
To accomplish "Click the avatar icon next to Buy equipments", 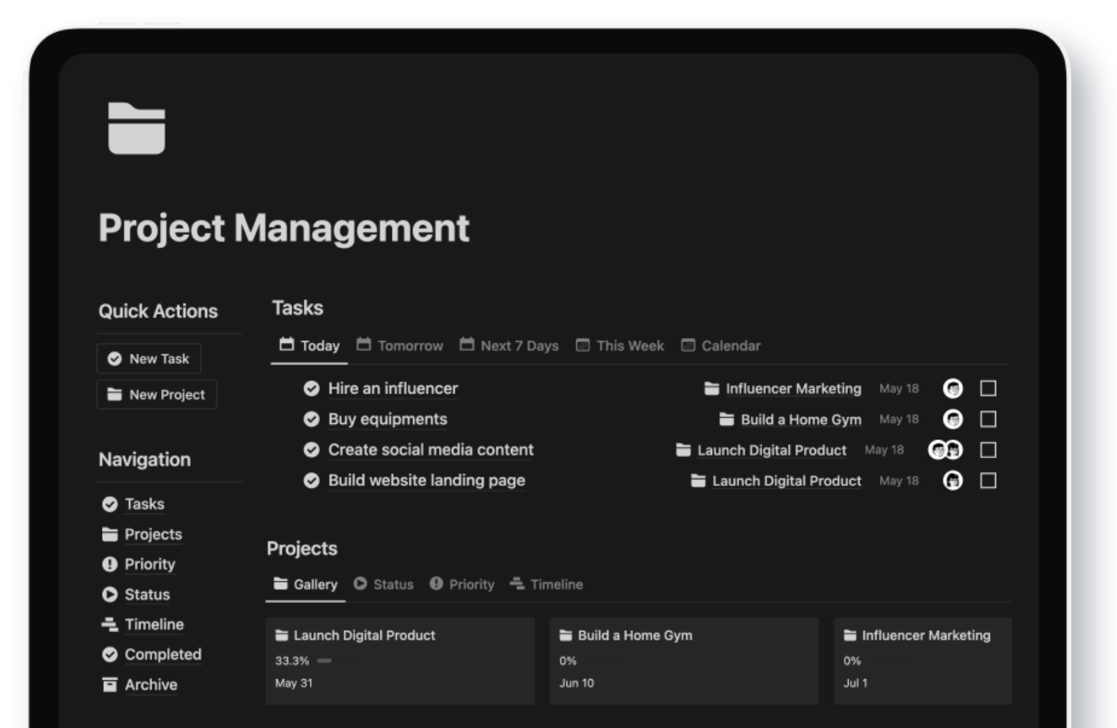I will [954, 419].
